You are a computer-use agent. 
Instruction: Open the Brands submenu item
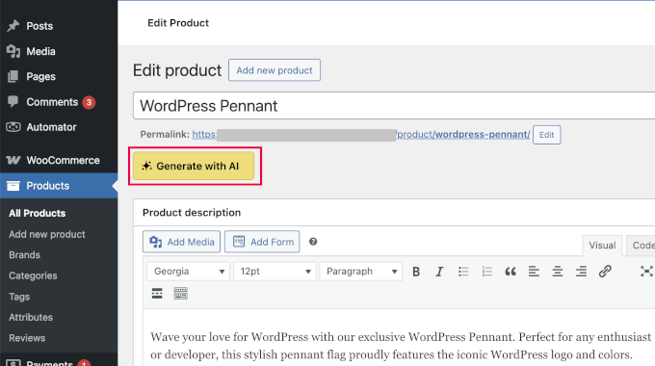24,255
